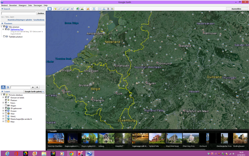Collapse the Plaatsen panel triangle

(2, 23)
